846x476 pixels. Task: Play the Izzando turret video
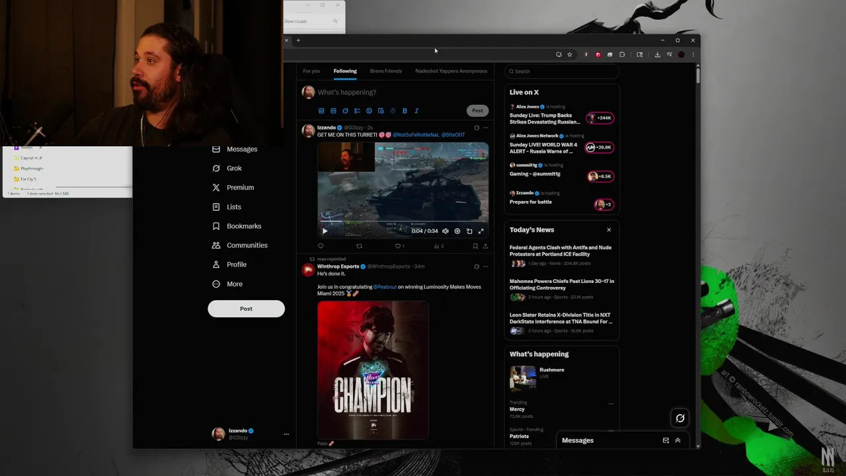click(325, 231)
